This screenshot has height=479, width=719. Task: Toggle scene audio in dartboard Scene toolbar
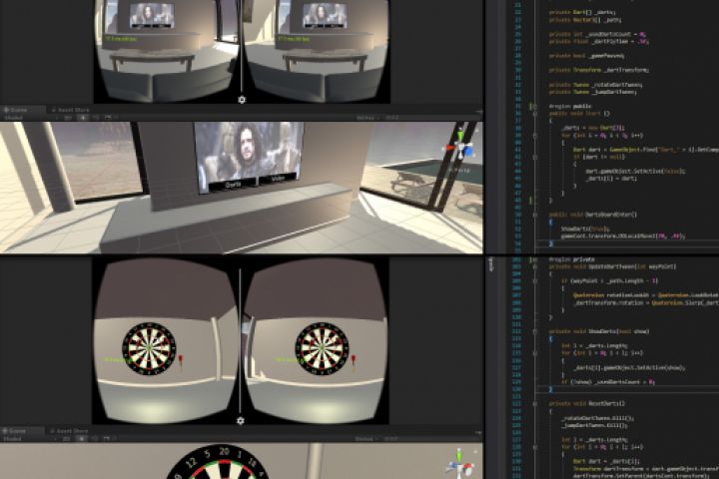(95, 439)
